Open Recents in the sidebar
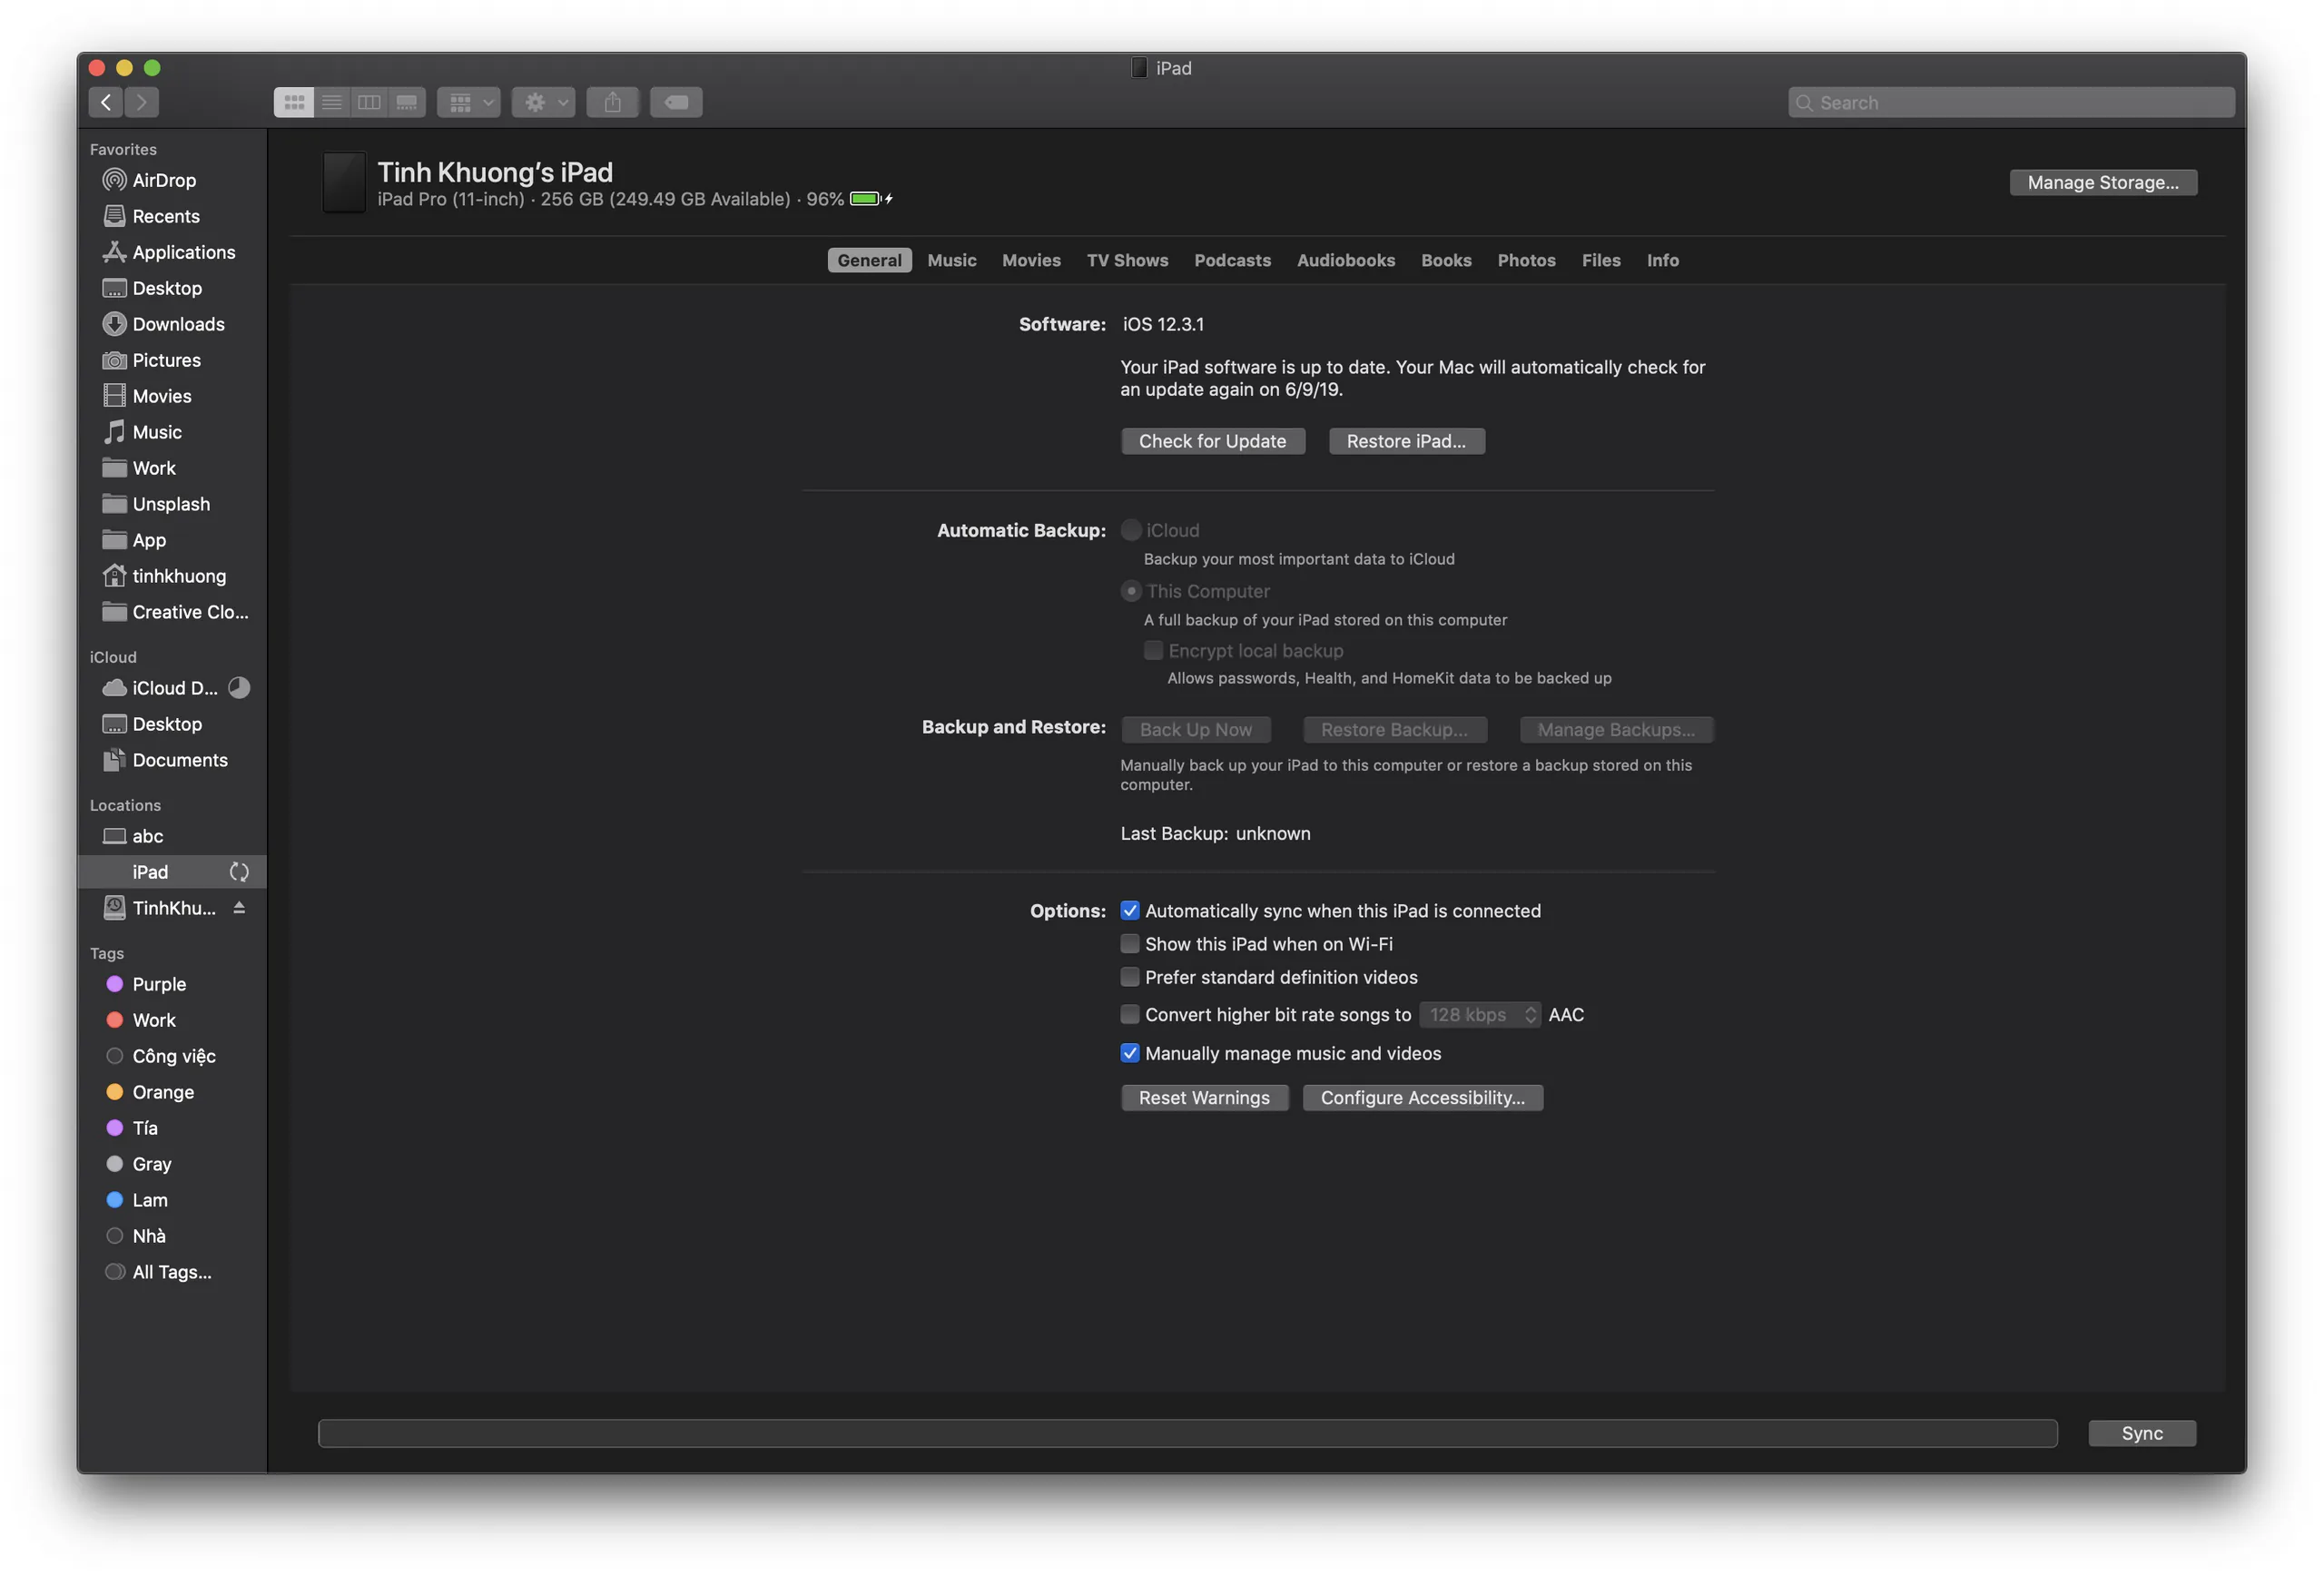Screen dimensions: 2324x1576 pos(150,216)
